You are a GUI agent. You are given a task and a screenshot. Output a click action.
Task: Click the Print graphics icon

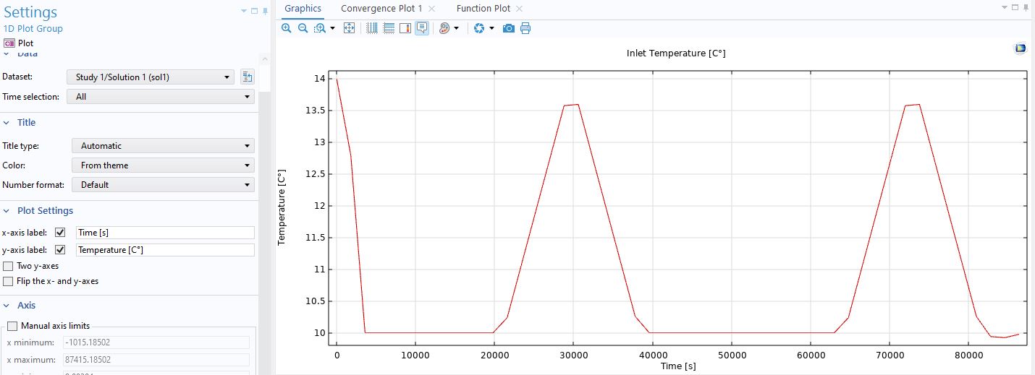click(x=525, y=28)
